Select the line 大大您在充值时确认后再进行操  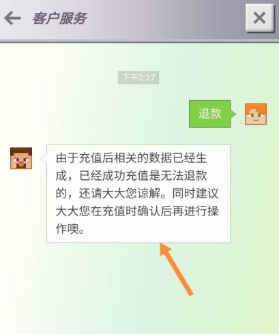click(137, 211)
